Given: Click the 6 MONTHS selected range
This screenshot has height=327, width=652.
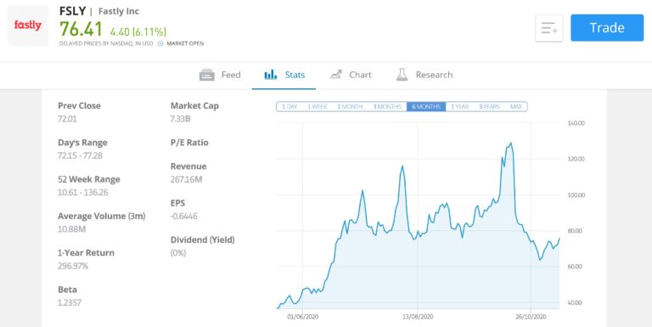Looking at the screenshot, I should 426,107.
